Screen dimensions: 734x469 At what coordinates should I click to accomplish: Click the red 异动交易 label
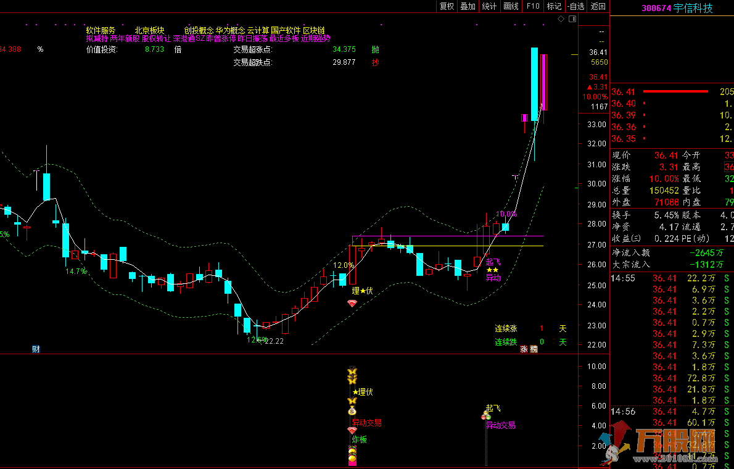pyautogui.click(x=366, y=423)
